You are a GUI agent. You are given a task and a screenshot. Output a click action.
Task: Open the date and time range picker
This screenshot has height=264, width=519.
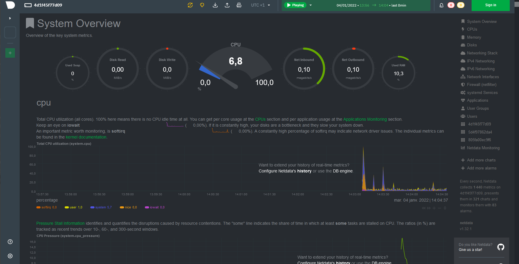(371, 5)
